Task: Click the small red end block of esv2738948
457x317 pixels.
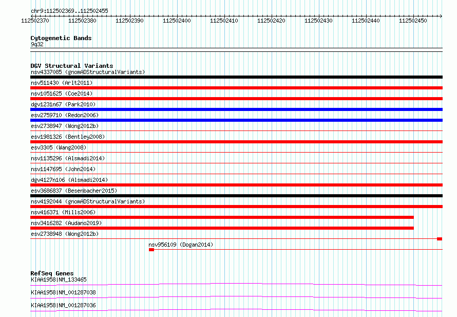Action: coord(440,239)
